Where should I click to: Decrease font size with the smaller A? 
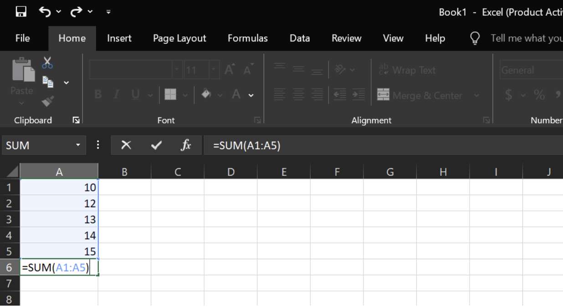[248, 70]
